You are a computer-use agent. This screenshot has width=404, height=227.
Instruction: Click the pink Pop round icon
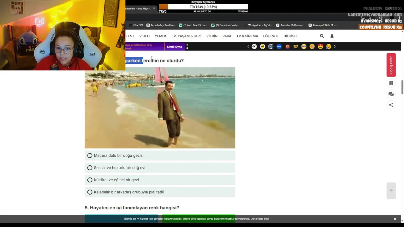point(288,46)
